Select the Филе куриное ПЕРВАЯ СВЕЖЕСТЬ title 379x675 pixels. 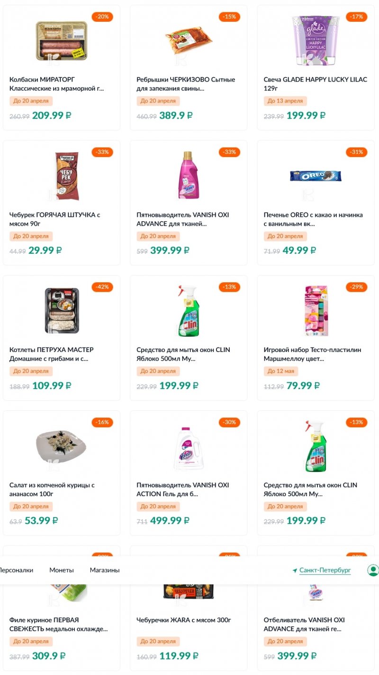[x=58, y=624]
